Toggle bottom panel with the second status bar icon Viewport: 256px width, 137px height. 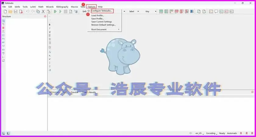pyautogui.click(x=8, y=133)
